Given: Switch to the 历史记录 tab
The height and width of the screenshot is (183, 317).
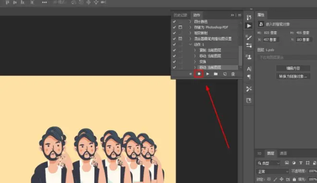Looking at the screenshot, I should (181, 15).
